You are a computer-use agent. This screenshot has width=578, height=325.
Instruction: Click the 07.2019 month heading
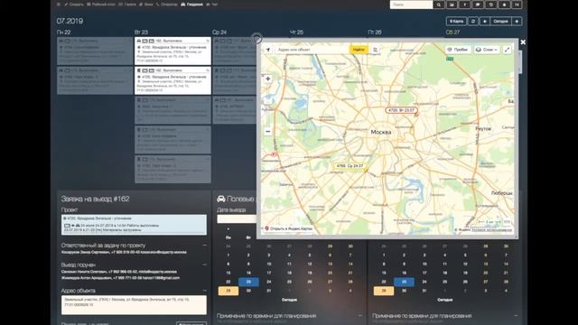pos(70,21)
